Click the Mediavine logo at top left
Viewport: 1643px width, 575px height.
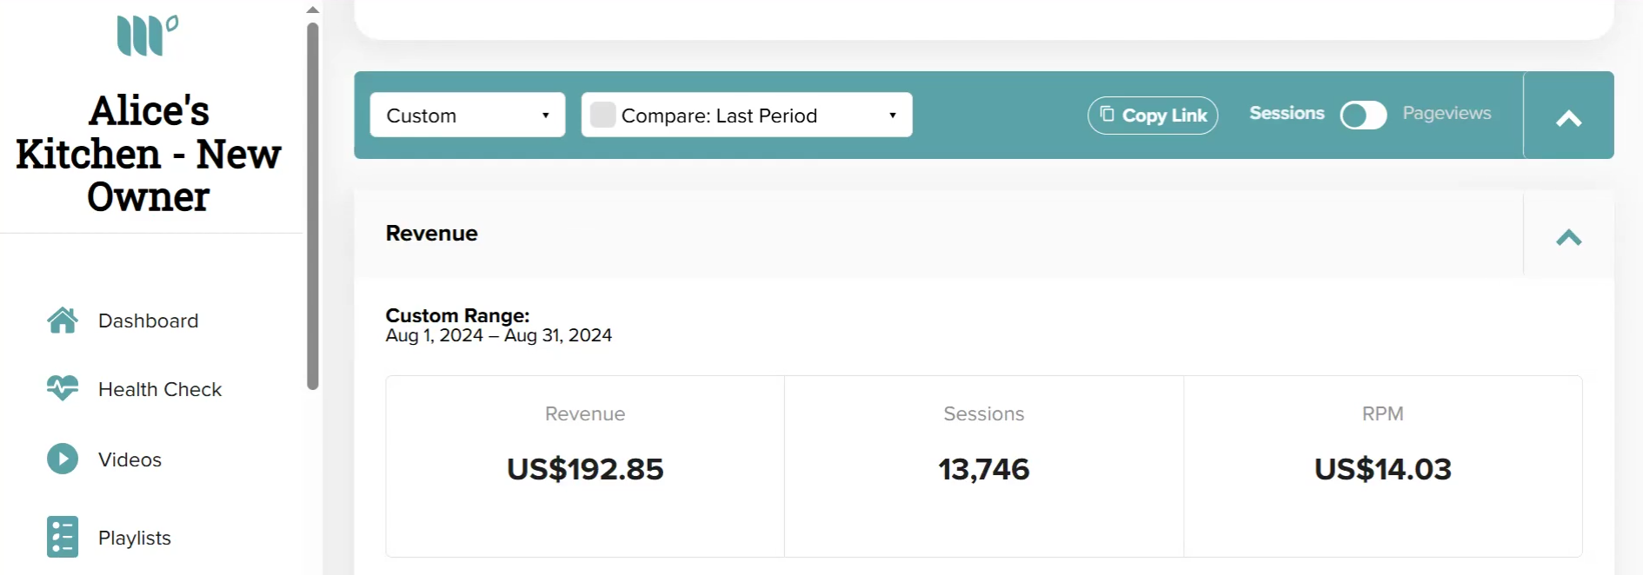point(148,36)
